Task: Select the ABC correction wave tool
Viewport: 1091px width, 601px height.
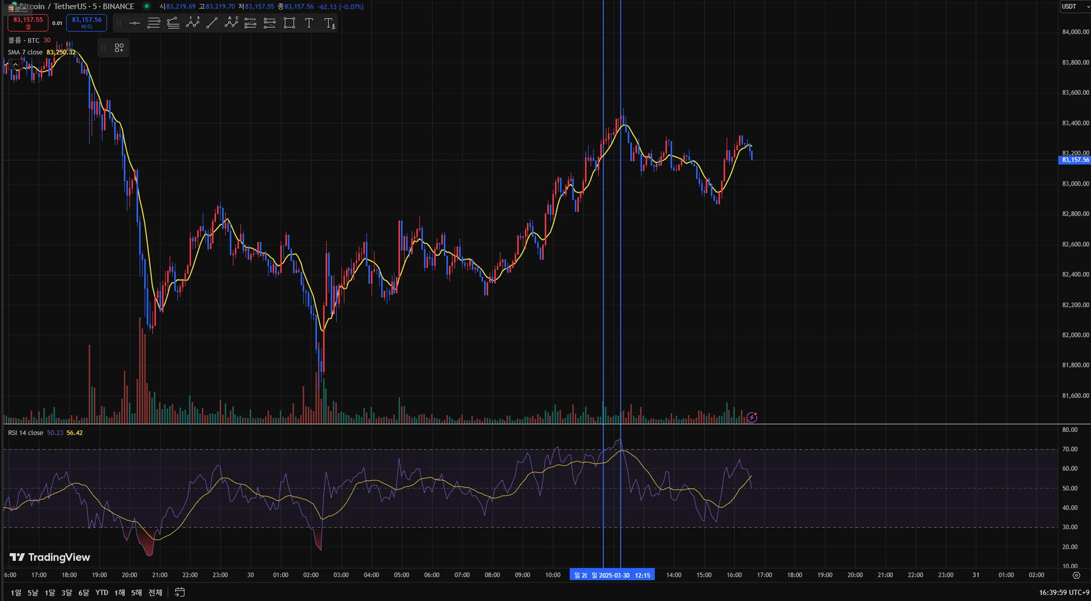Action: [x=231, y=23]
